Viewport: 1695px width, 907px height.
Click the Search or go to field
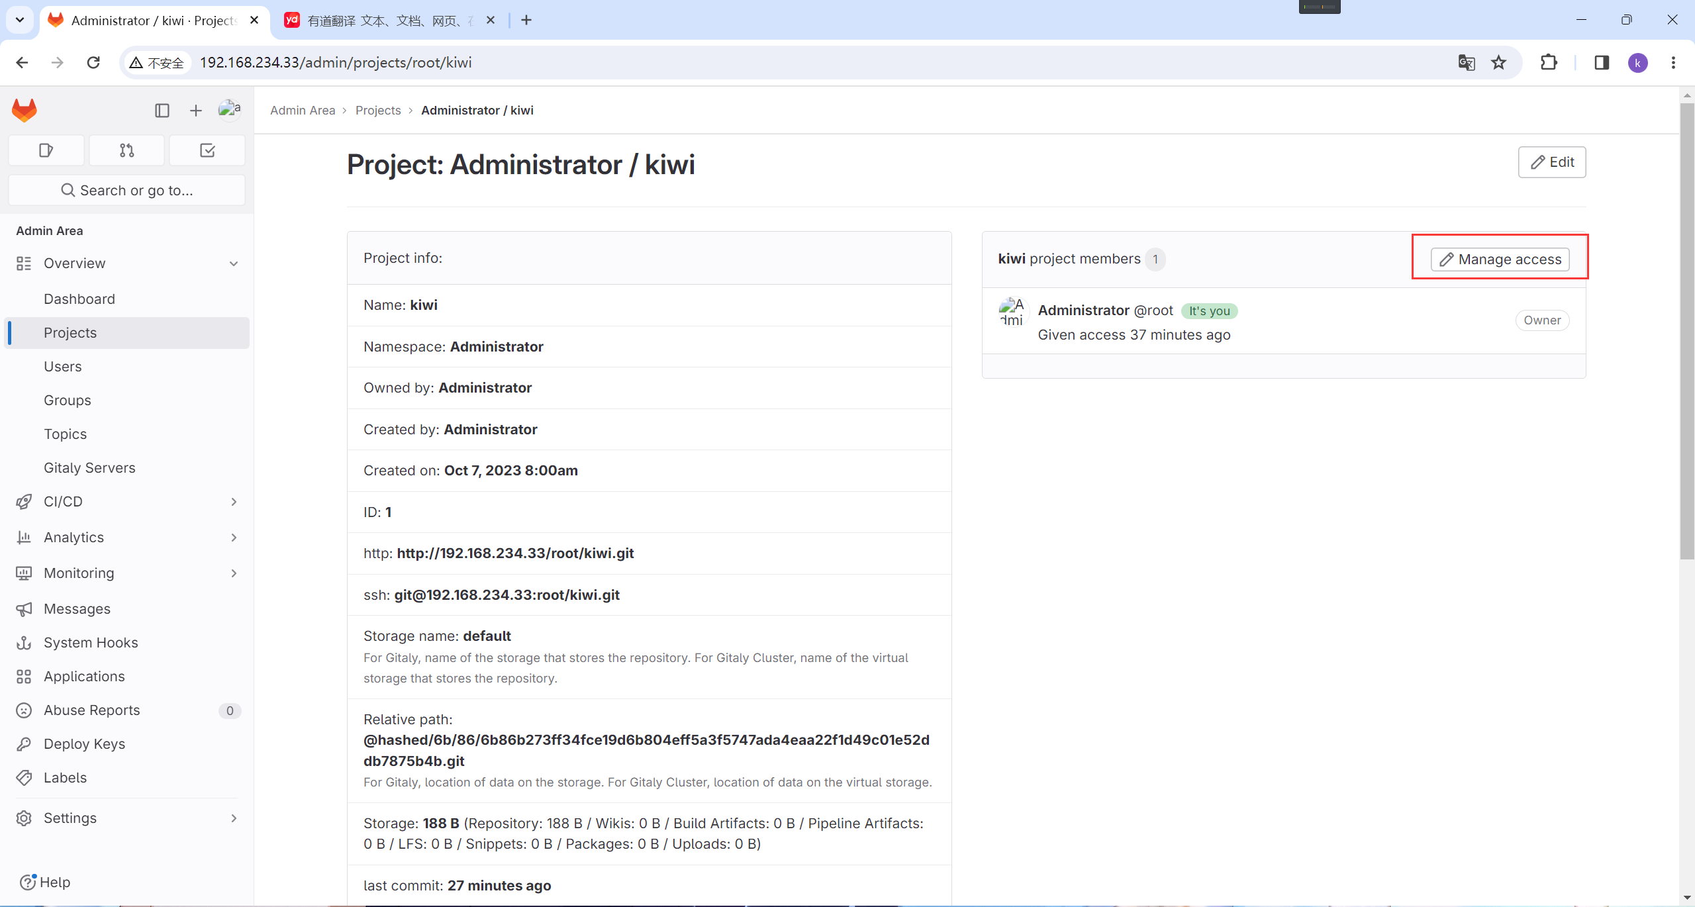[x=126, y=191]
